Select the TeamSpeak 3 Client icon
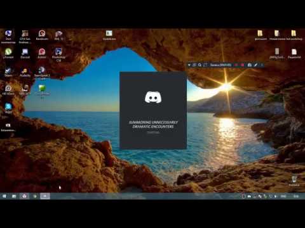Screen dimensions: 305x228 (42, 73)
